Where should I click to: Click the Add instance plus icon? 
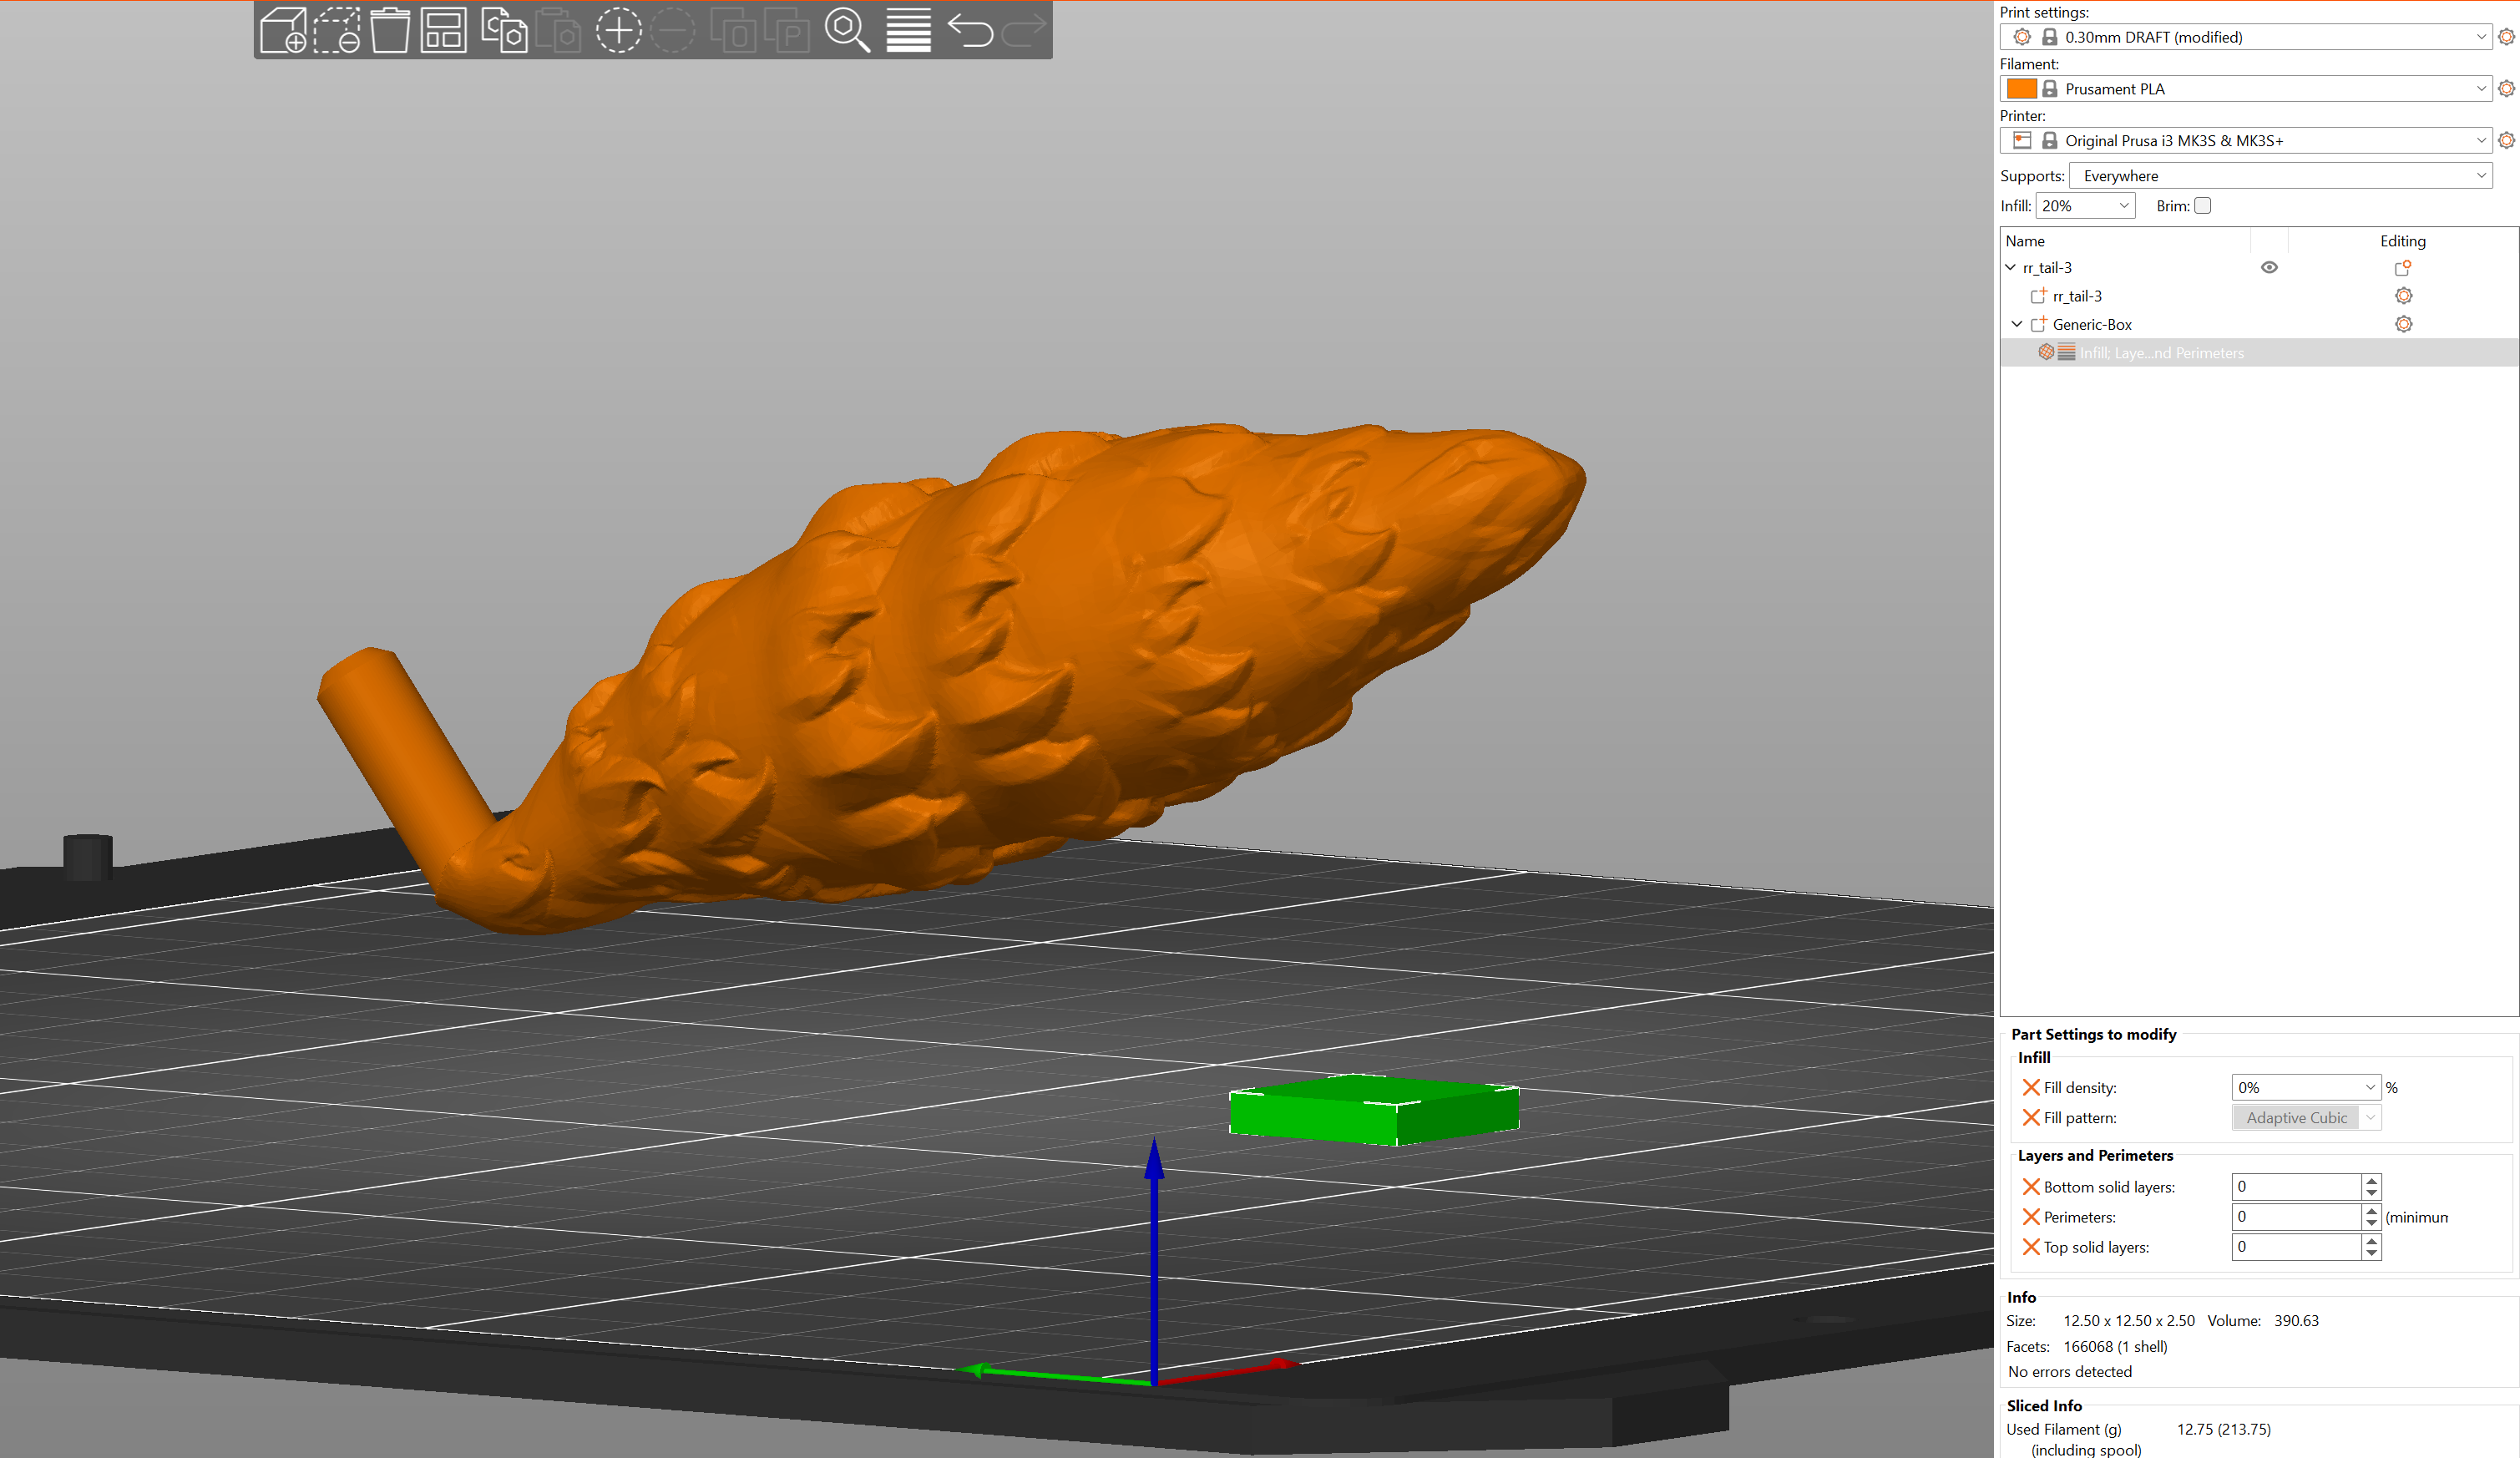pyautogui.click(x=618, y=30)
